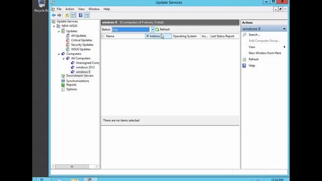Click tree pane scroll right arrow
322x181 pixels.
(x=97, y=166)
